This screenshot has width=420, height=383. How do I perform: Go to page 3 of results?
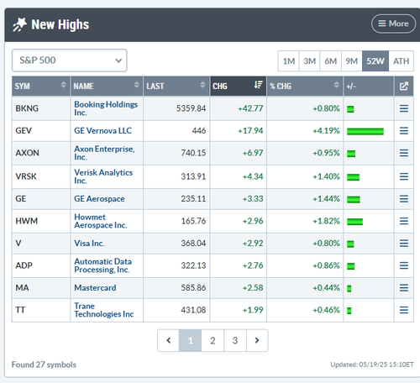(235, 340)
